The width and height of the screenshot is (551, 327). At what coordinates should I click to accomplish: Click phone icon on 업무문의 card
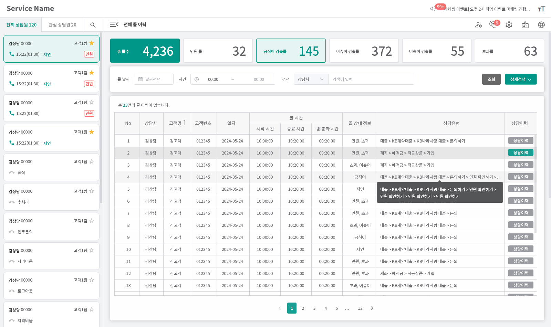coord(12,232)
